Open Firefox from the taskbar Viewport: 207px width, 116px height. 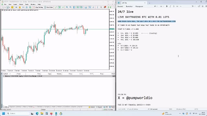click(51, 113)
